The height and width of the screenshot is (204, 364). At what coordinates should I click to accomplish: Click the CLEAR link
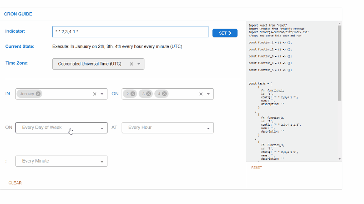[15, 183]
